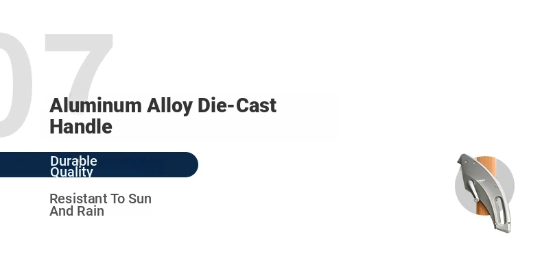Click the word 'Aluminum' in the headline
The width and height of the screenshot is (542, 267).
tap(95, 105)
